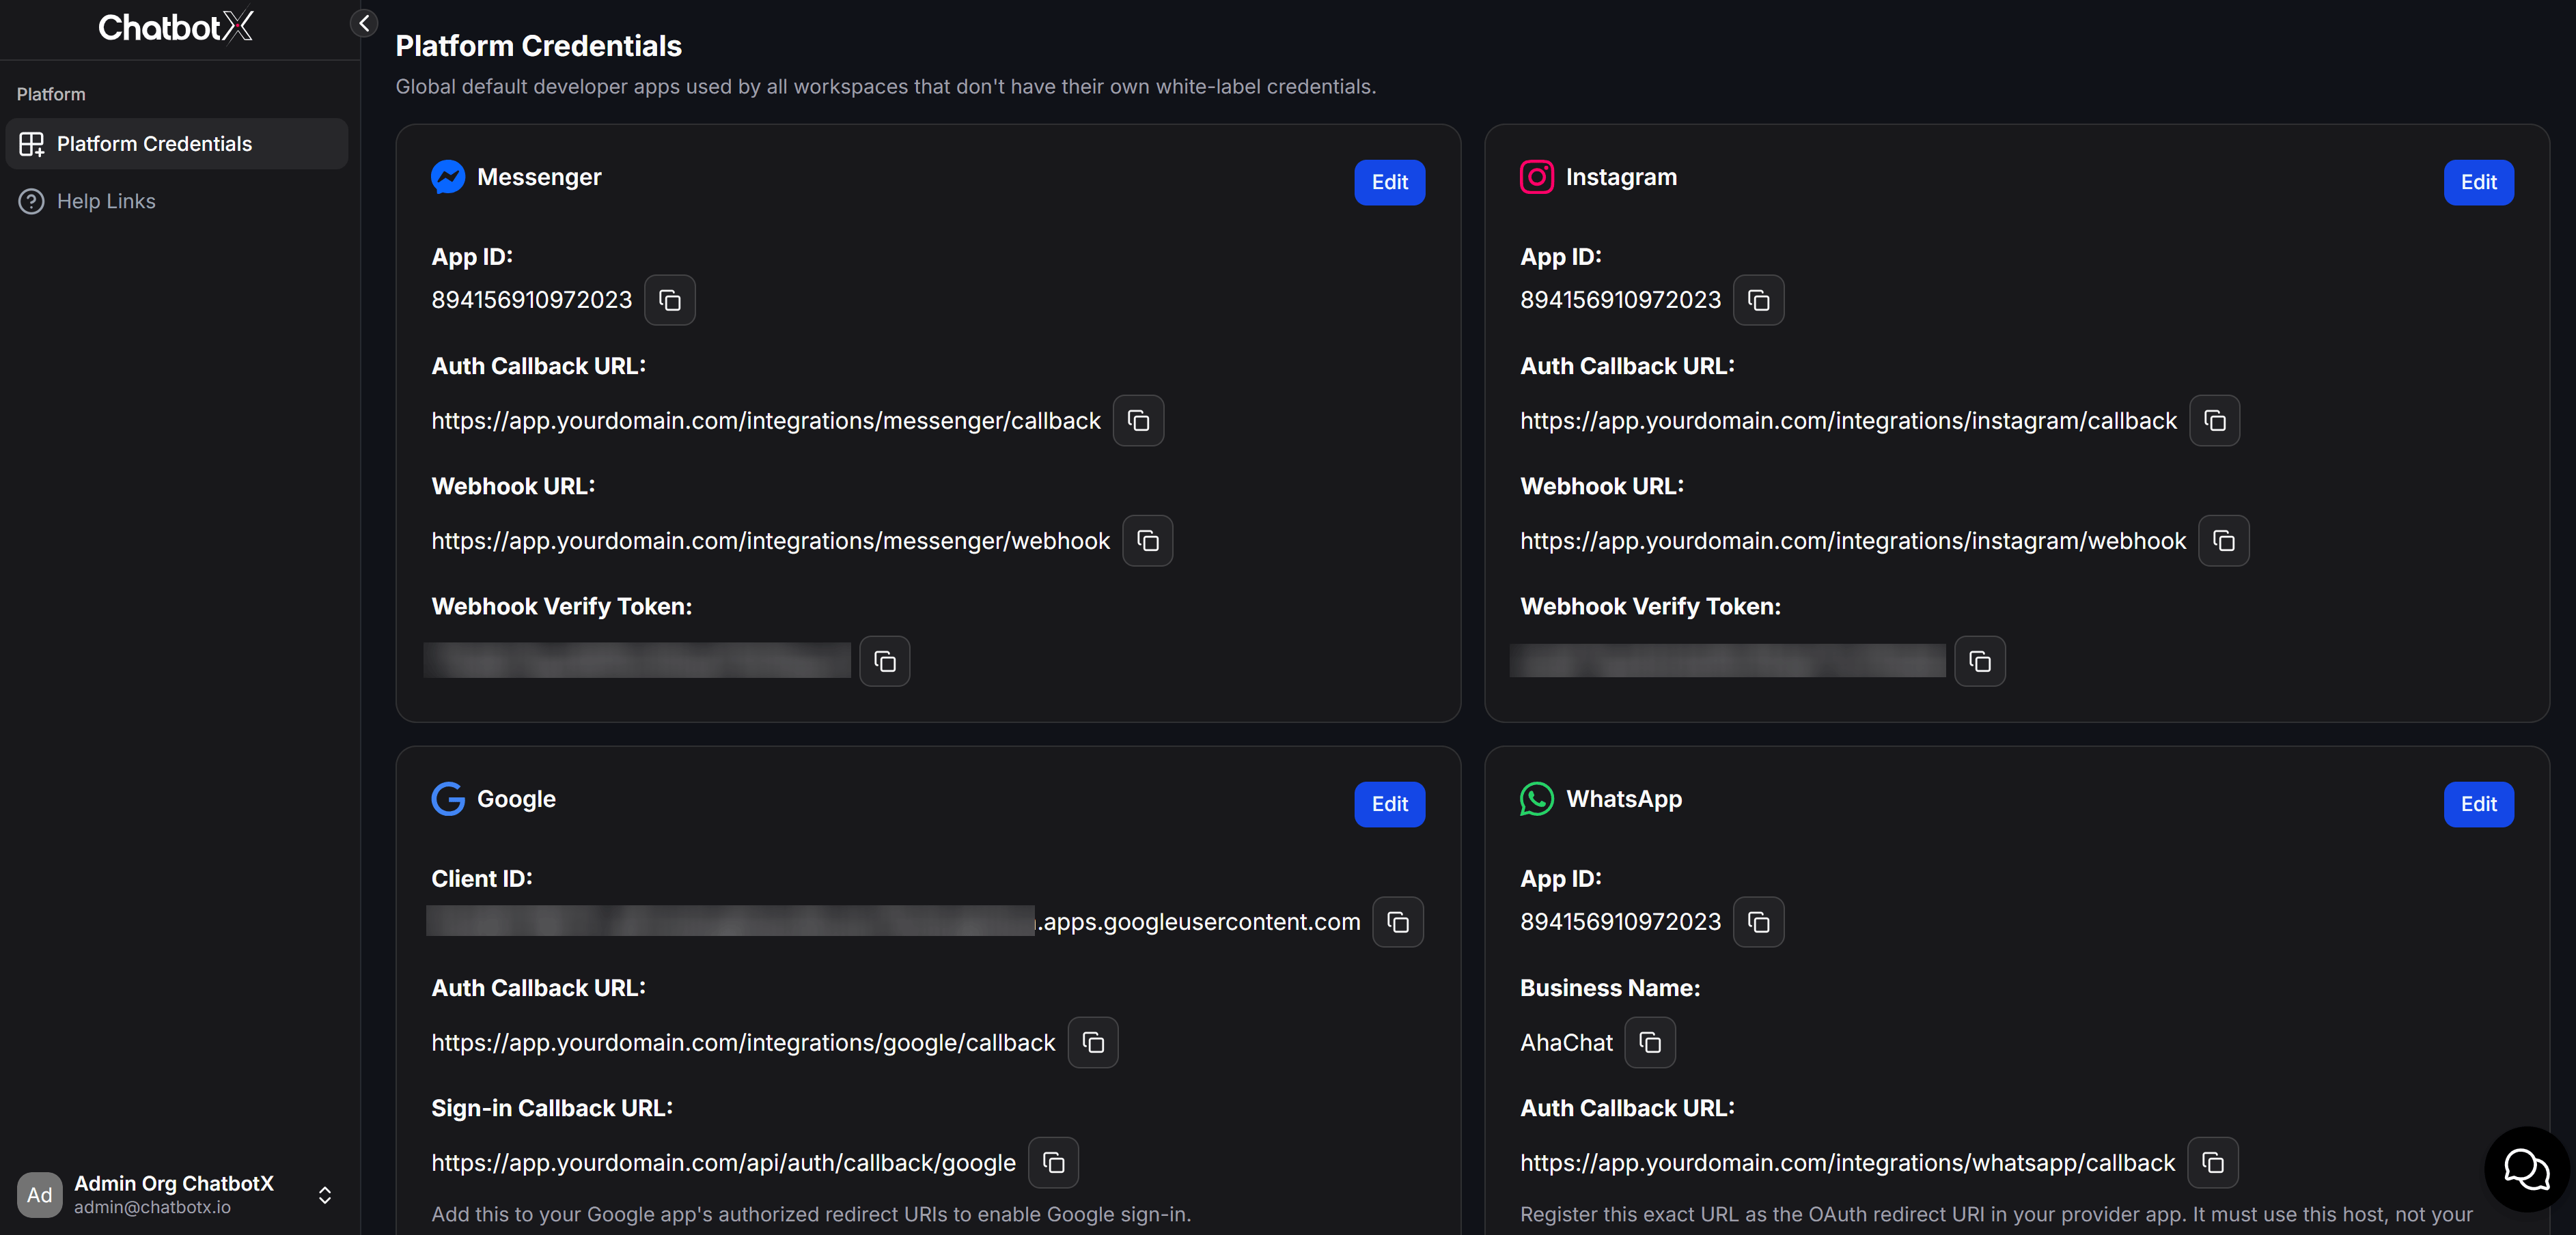The height and width of the screenshot is (1235, 2576).
Task: Open Help Links in sidebar
Action: [x=177, y=201]
